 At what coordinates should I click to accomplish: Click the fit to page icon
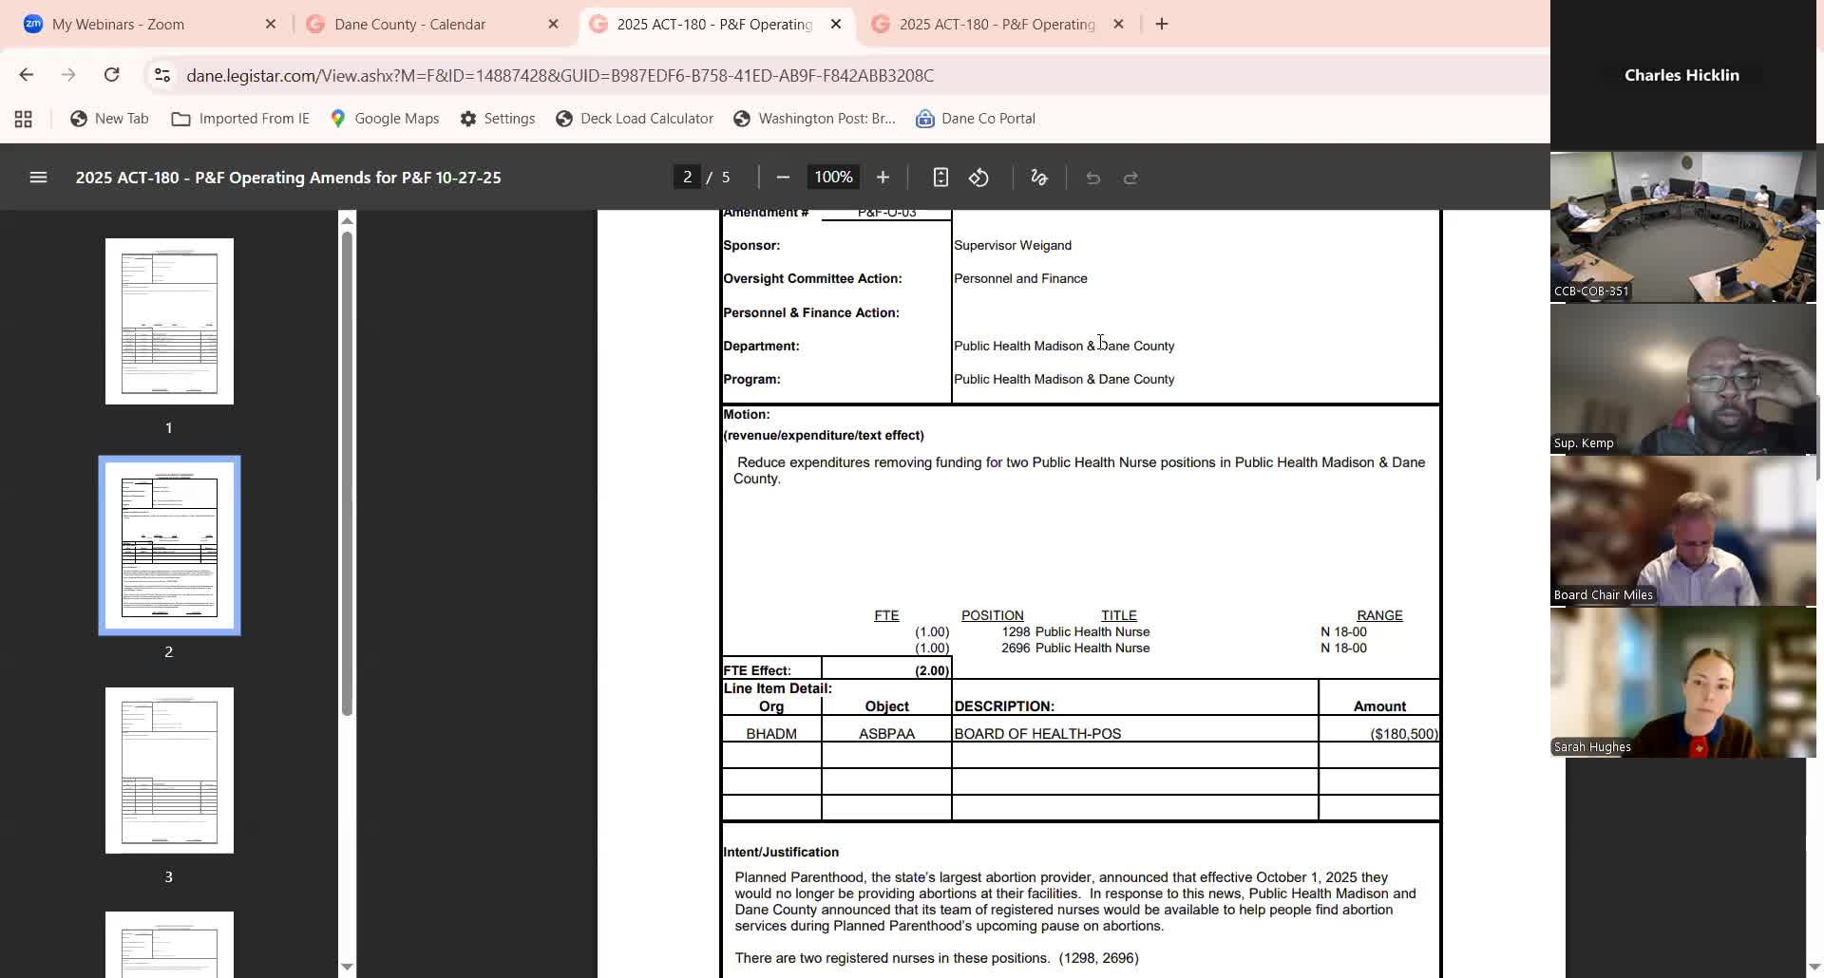coord(940,178)
